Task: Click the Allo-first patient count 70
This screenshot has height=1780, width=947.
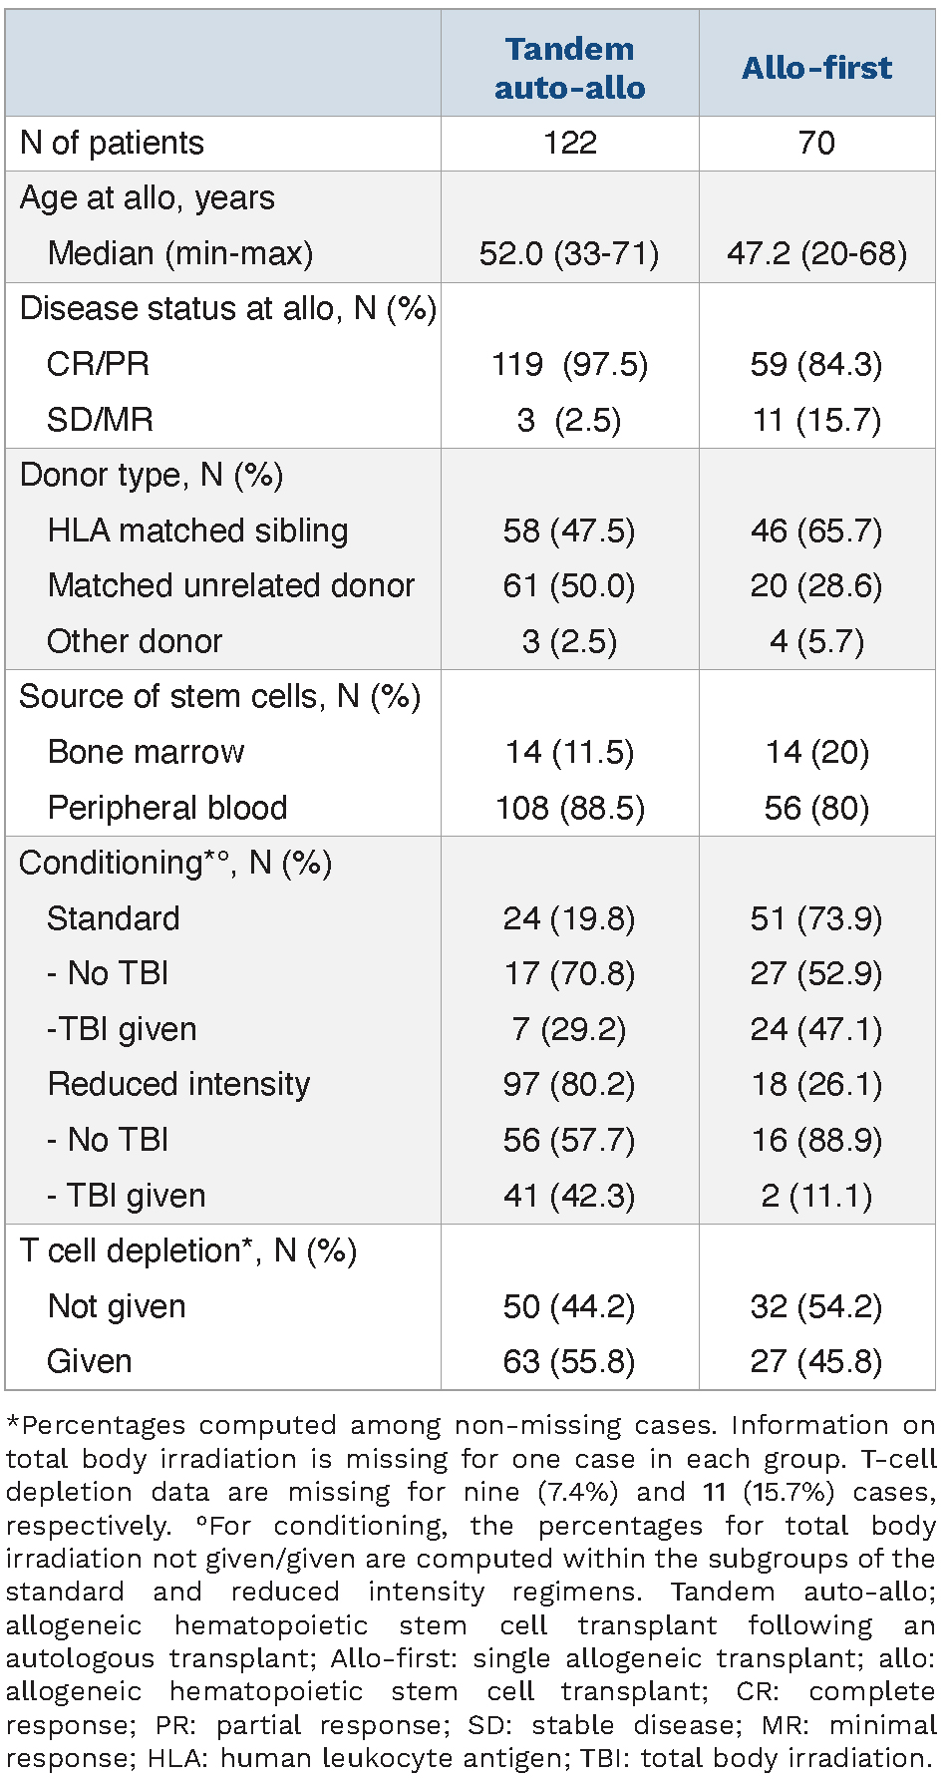Action: (816, 143)
